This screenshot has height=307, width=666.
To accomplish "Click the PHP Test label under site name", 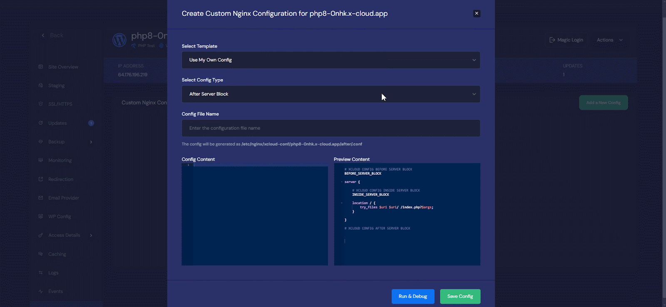I will tap(147, 46).
